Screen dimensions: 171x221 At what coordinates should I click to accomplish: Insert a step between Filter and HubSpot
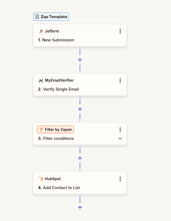(x=80, y=158)
